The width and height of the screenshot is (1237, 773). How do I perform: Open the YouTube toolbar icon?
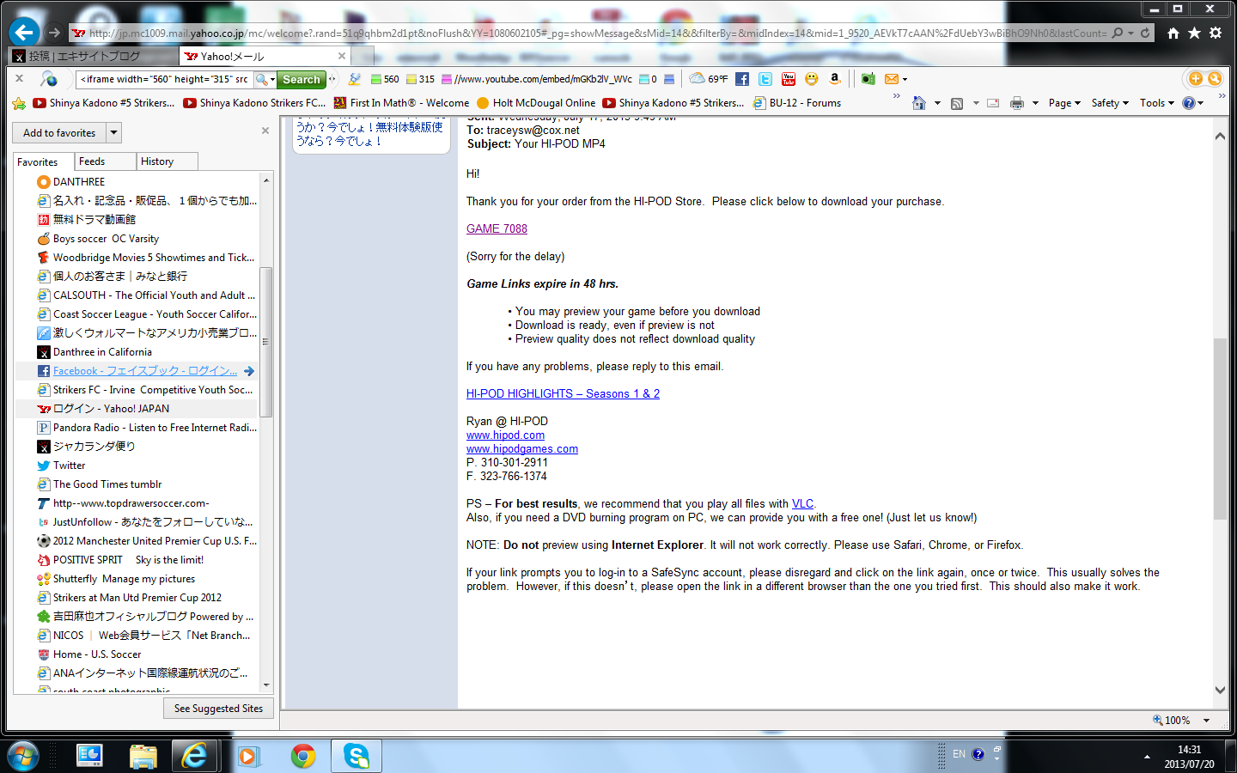[x=789, y=79]
